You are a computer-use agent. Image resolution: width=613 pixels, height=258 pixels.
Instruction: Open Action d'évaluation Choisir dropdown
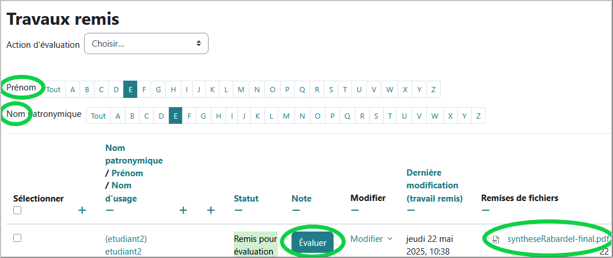click(x=146, y=43)
